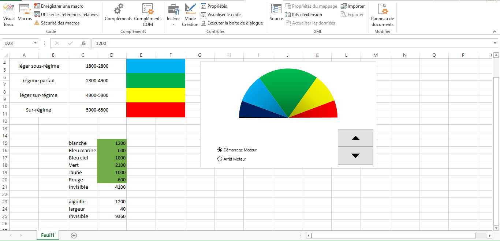Click the horizontal scrollbar left arrow
Viewport: 500px width, 241px height.
(309, 236)
